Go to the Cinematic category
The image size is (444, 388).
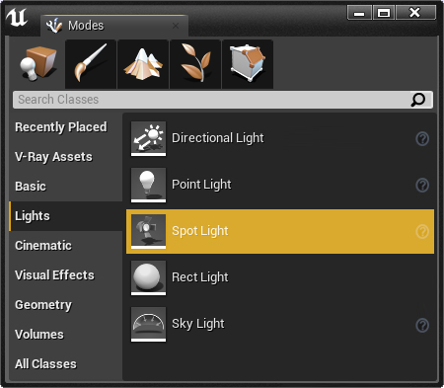point(43,246)
